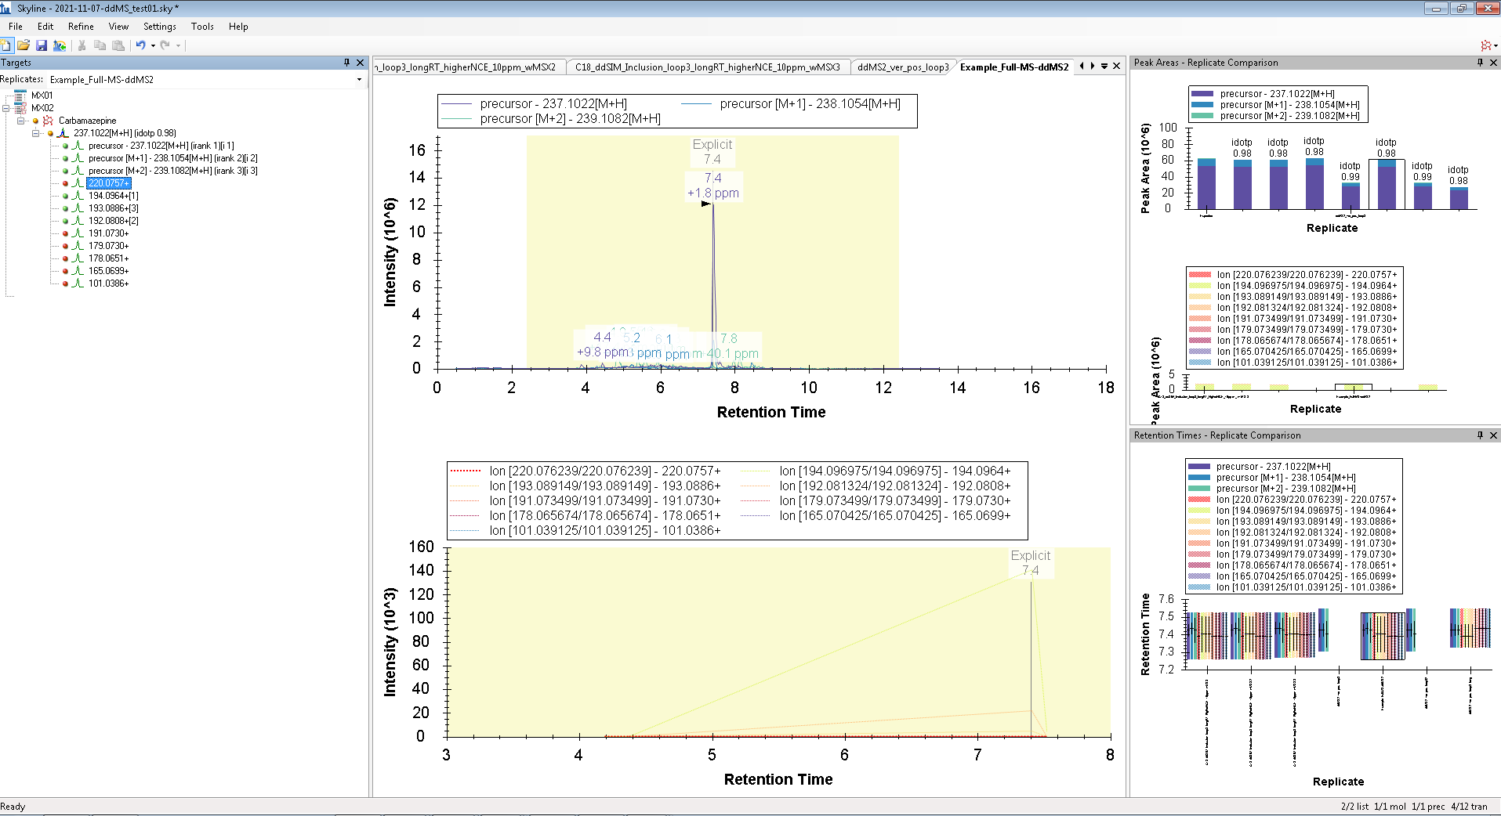Open the Refine menu

81,27
